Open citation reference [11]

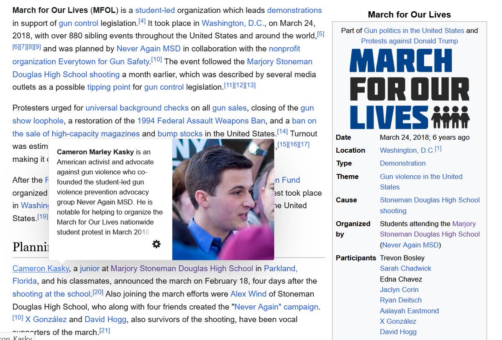click(229, 85)
